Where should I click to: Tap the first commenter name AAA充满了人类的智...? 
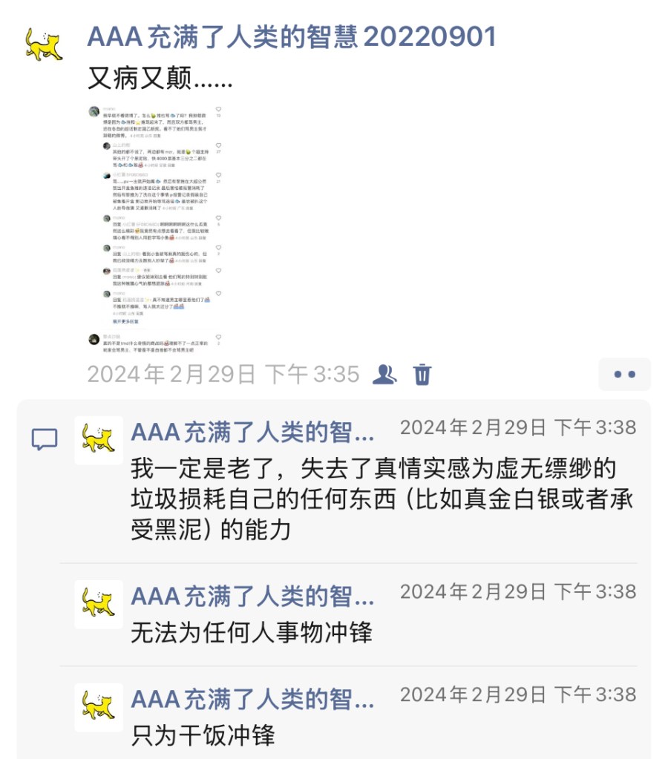(x=252, y=432)
